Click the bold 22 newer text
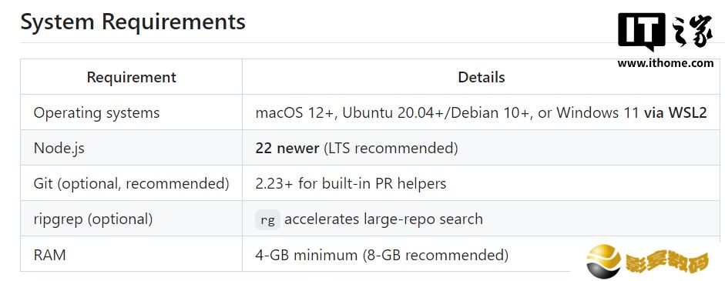 point(287,149)
